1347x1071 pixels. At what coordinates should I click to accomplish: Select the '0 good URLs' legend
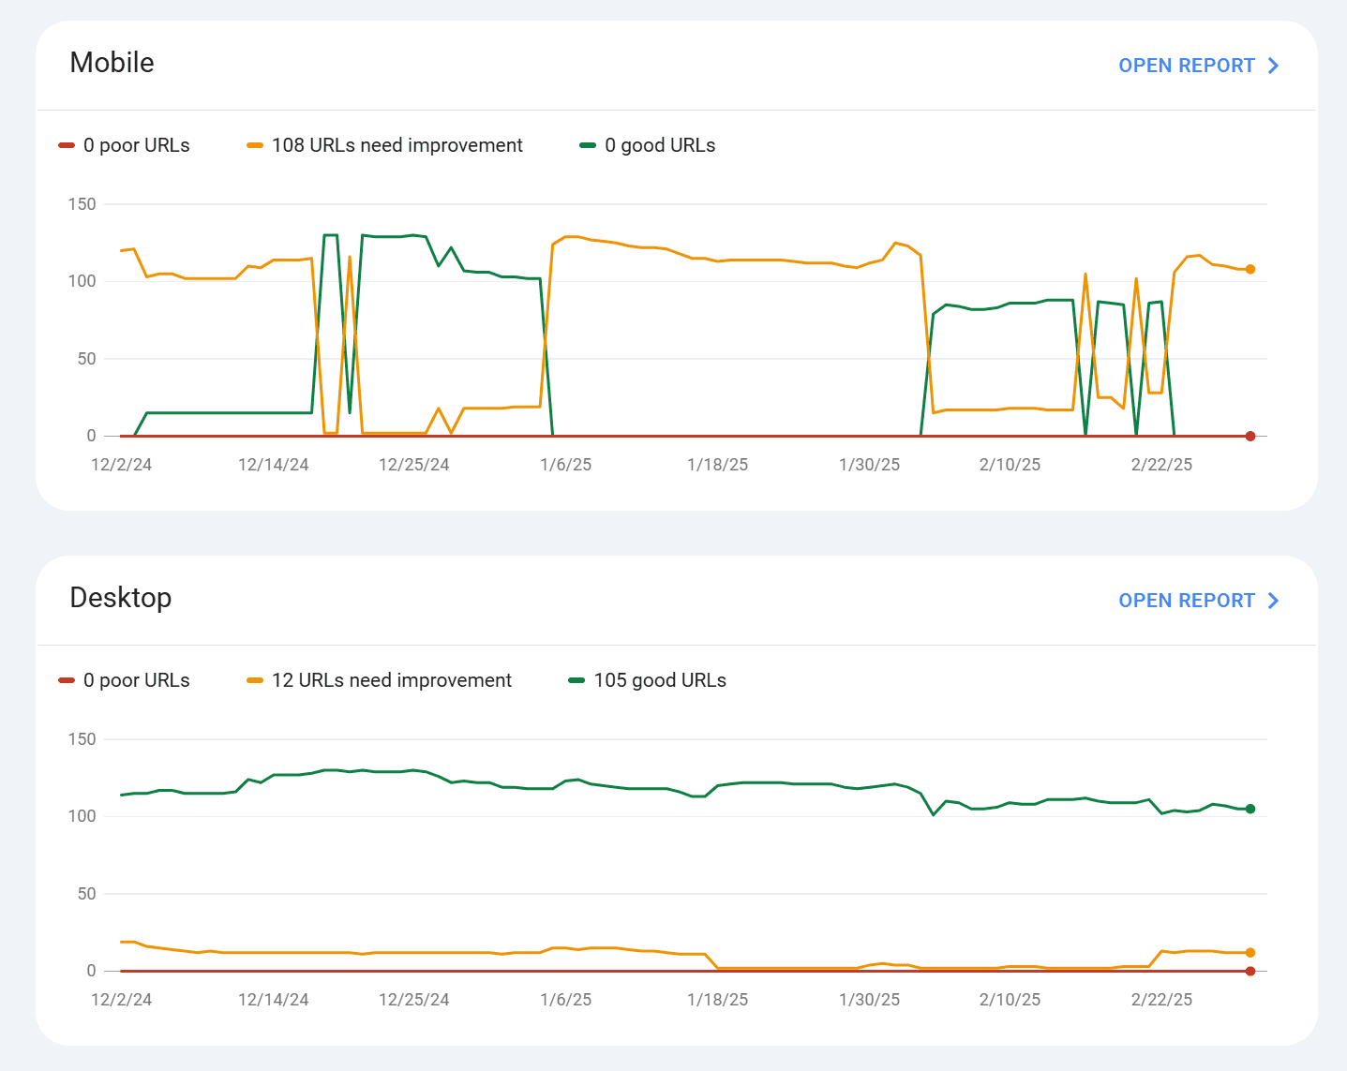(648, 145)
